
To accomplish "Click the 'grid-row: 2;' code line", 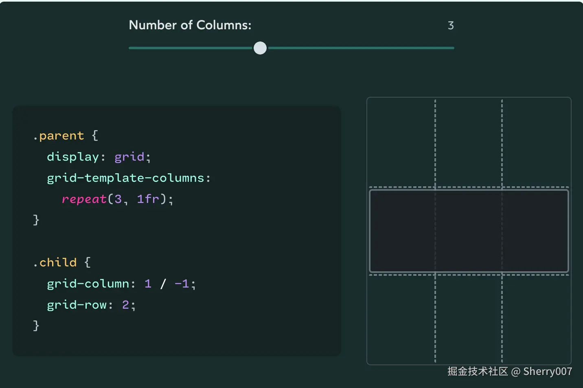I will (x=91, y=305).
